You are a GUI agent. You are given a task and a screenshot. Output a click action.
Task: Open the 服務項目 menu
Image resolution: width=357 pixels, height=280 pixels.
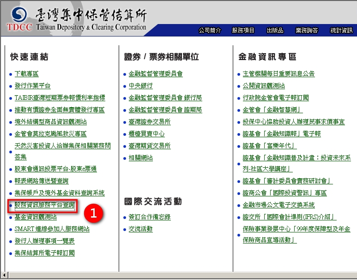243,30
